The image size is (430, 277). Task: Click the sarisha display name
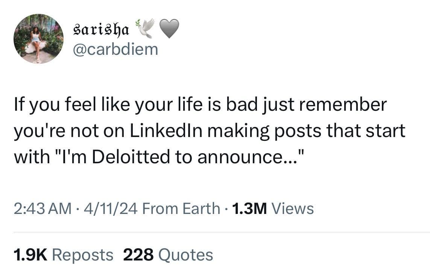pyautogui.click(x=100, y=29)
